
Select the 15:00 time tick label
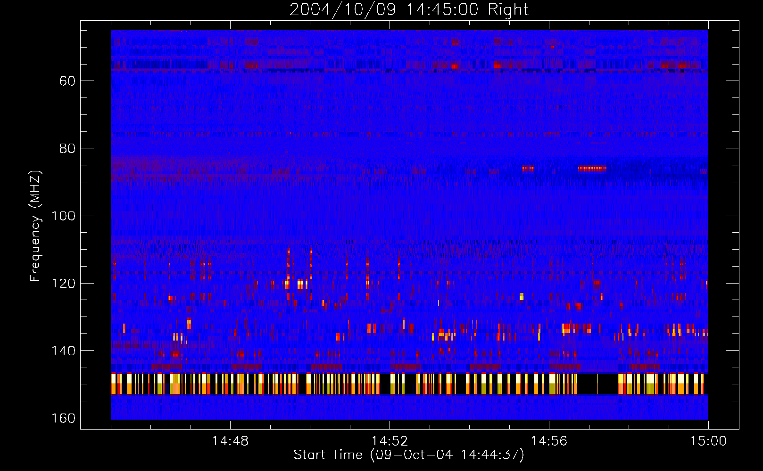click(x=708, y=441)
